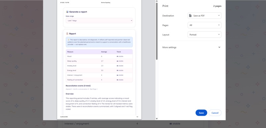Click Interest / enjoyment in print preview
The width and height of the screenshot is (266, 128).
coord(75,75)
